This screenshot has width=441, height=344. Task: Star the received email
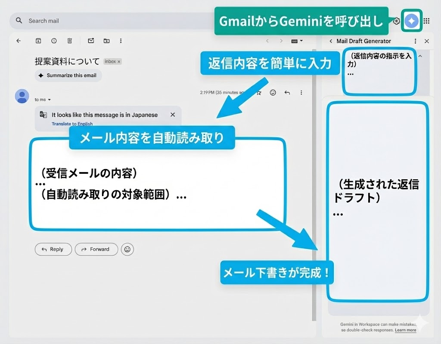258,92
